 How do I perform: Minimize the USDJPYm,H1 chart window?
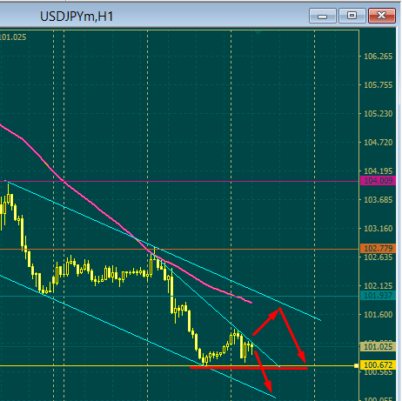[x=323, y=16]
